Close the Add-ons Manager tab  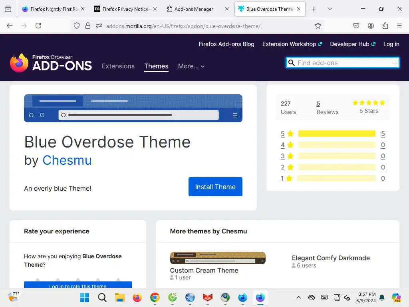click(x=227, y=9)
